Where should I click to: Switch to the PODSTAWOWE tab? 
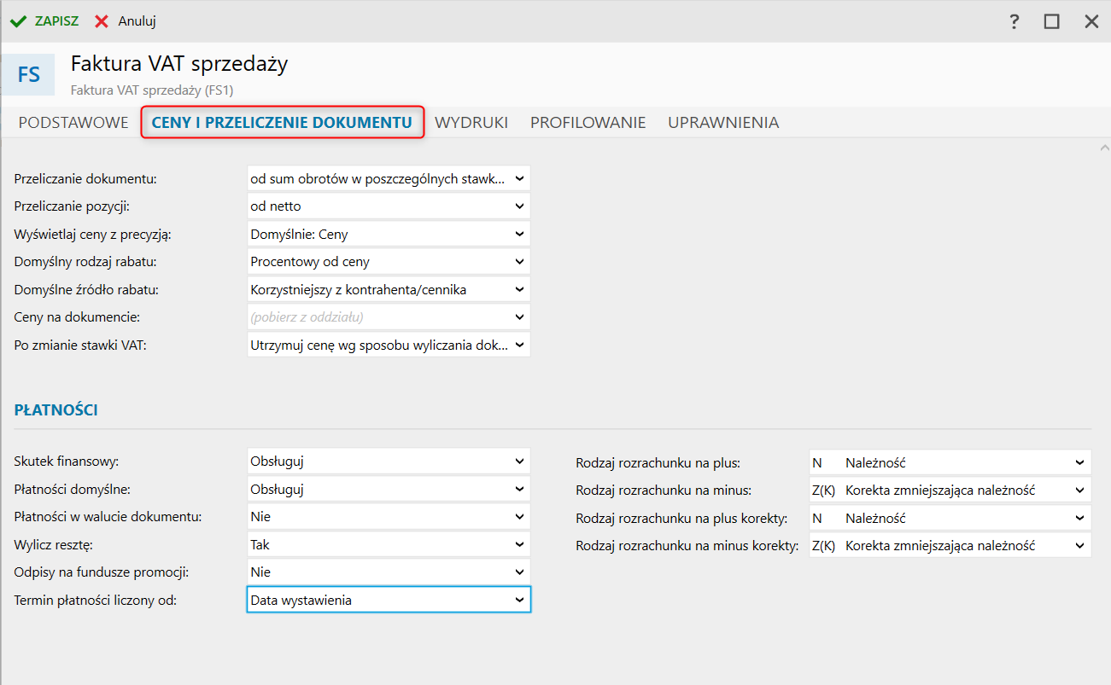pyautogui.click(x=73, y=122)
